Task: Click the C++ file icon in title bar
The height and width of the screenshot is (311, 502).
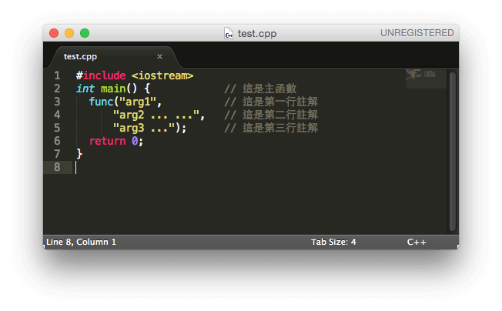Action: (229, 33)
